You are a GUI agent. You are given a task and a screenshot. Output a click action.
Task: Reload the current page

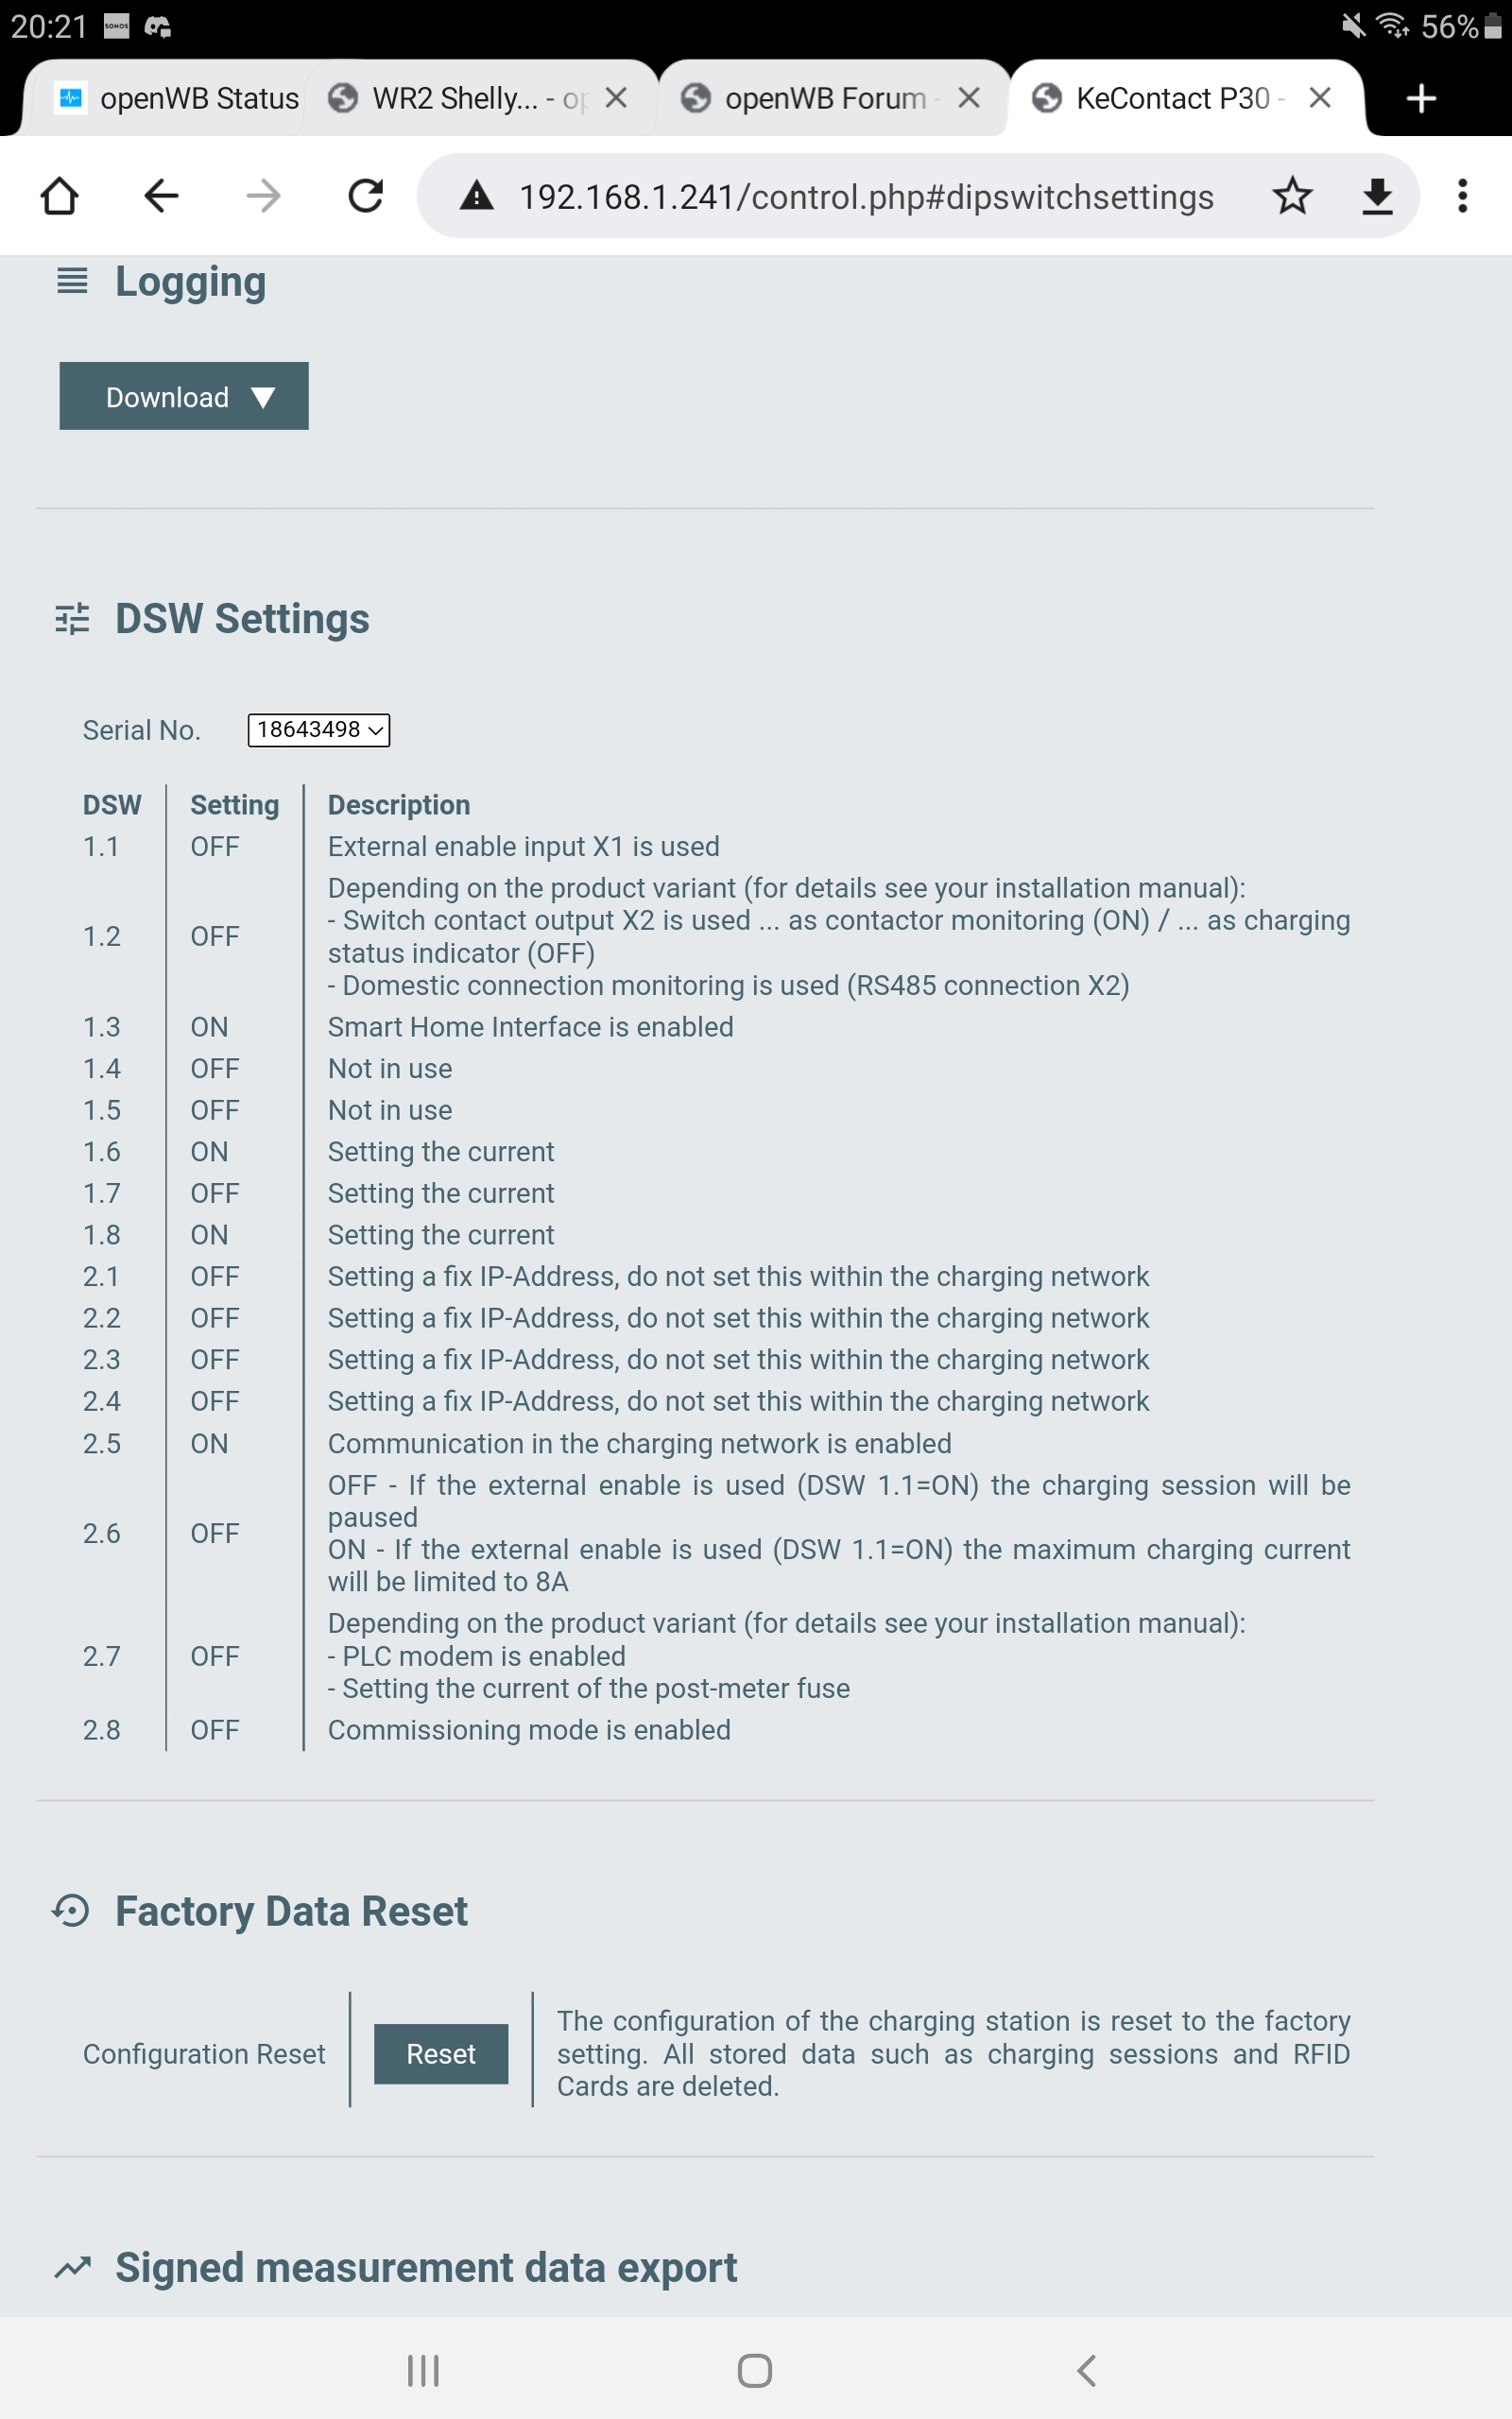point(366,196)
